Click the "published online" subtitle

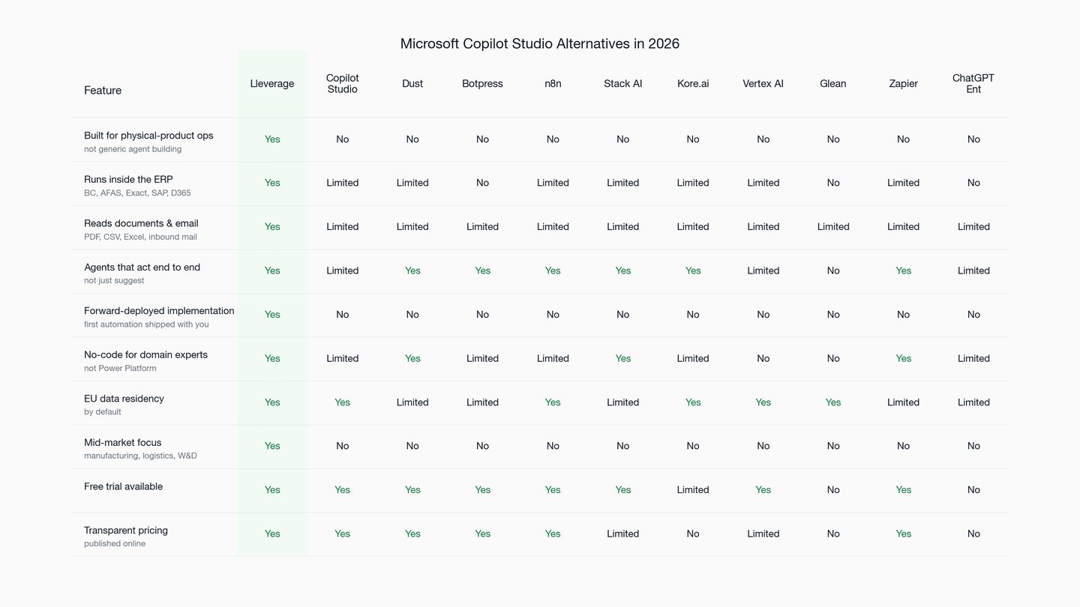[x=115, y=544]
